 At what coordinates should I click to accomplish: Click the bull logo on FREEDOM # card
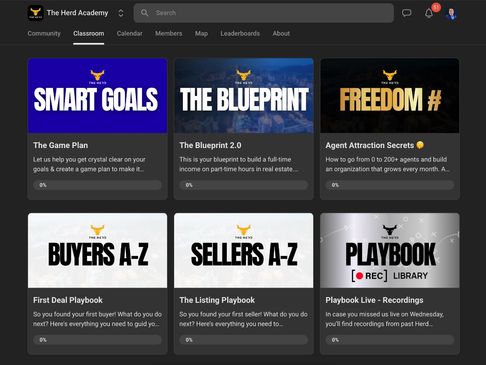[x=390, y=77]
